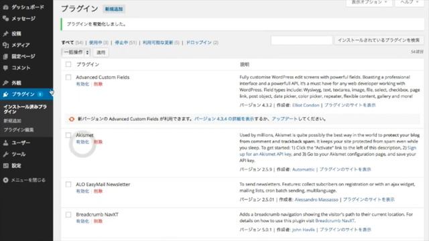This screenshot has height=241, width=429.
Task: Open the bulk actions dropdown (一括操作)
Action: (x=76, y=52)
